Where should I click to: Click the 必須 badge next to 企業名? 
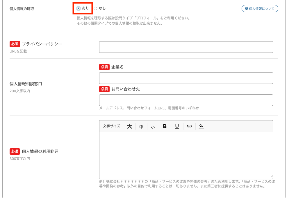pyautogui.click(x=104, y=67)
